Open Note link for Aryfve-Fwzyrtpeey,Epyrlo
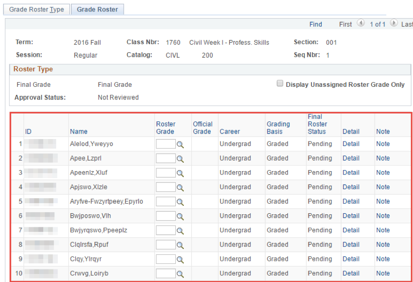Screen dimensions: 413x282 coord(383,202)
